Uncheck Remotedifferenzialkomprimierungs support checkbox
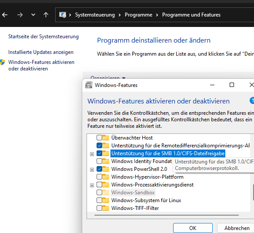Screen dimensions: 254x233 tap(99, 145)
